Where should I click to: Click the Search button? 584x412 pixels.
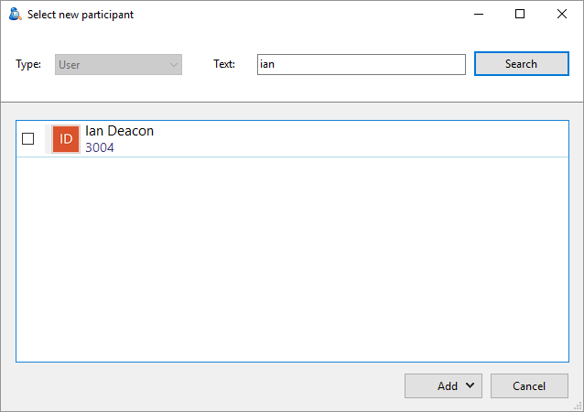[x=522, y=64]
